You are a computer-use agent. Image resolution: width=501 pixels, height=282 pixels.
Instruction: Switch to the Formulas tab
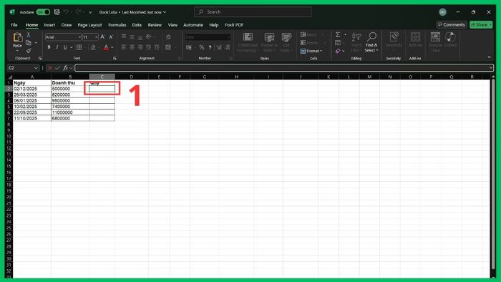tap(117, 25)
